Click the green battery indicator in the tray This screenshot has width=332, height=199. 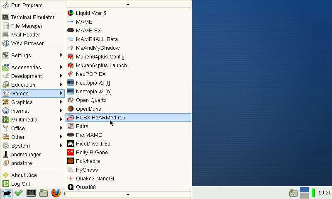(313, 193)
